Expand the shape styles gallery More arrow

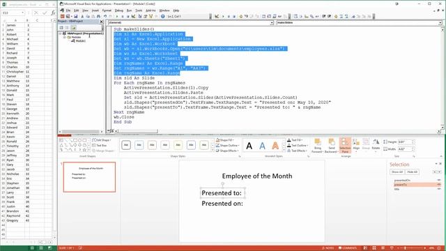click(x=212, y=151)
